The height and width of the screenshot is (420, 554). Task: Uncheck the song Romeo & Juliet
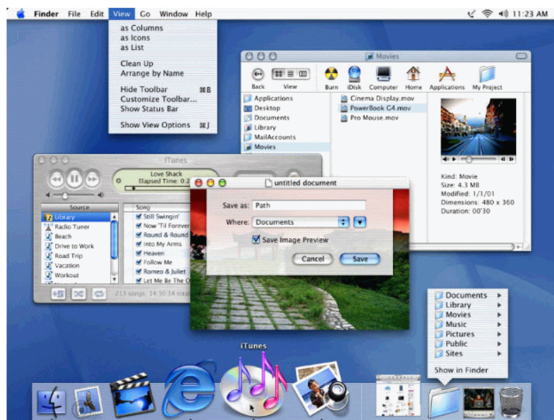point(138,271)
